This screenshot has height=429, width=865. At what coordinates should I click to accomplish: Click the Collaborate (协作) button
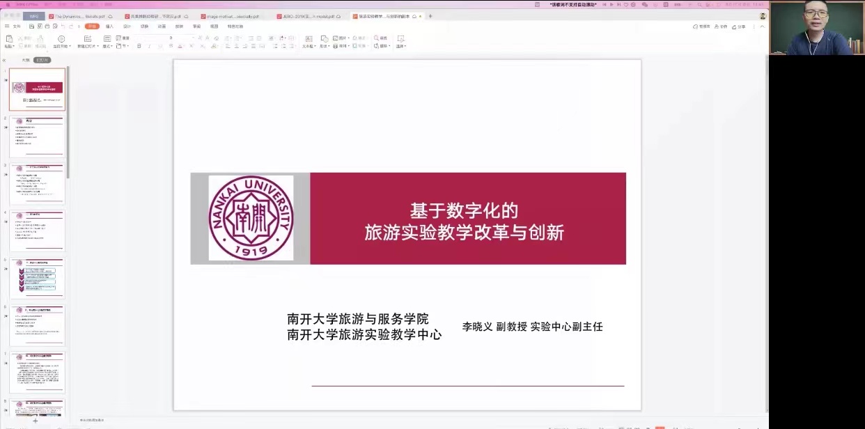coord(721,26)
